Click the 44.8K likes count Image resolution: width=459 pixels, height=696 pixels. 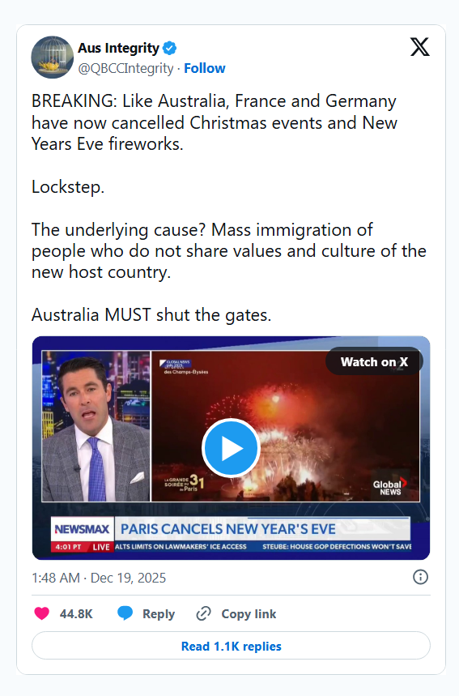(76, 614)
